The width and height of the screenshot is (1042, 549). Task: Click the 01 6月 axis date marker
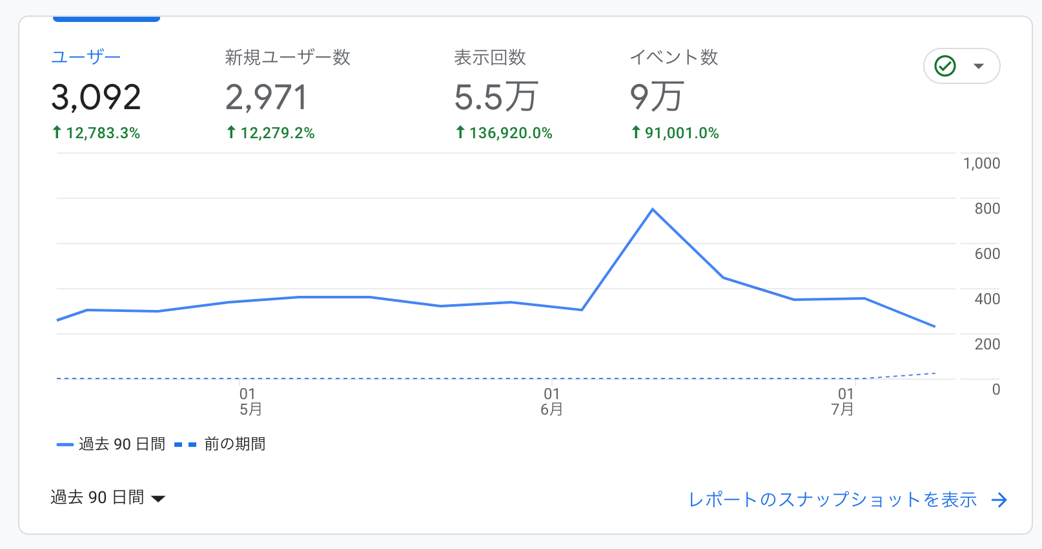552,401
